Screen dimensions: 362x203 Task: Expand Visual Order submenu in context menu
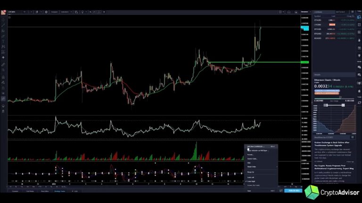click(x=261, y=167)
